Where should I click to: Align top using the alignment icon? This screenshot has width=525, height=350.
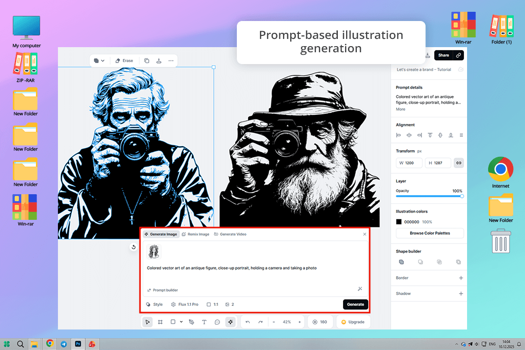tap(430, 135)
